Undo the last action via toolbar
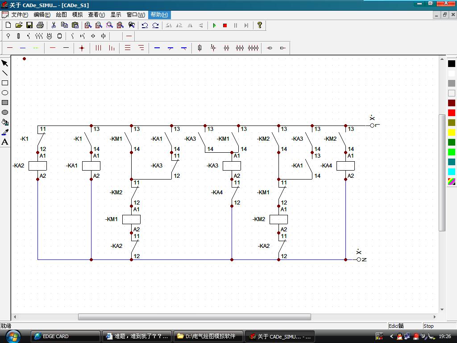 point(145,25)
